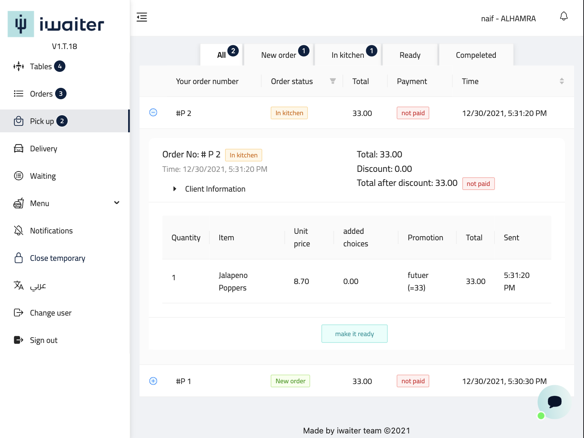Open the live chat bubble
The image size is (584, 438).
coord(554,401)
